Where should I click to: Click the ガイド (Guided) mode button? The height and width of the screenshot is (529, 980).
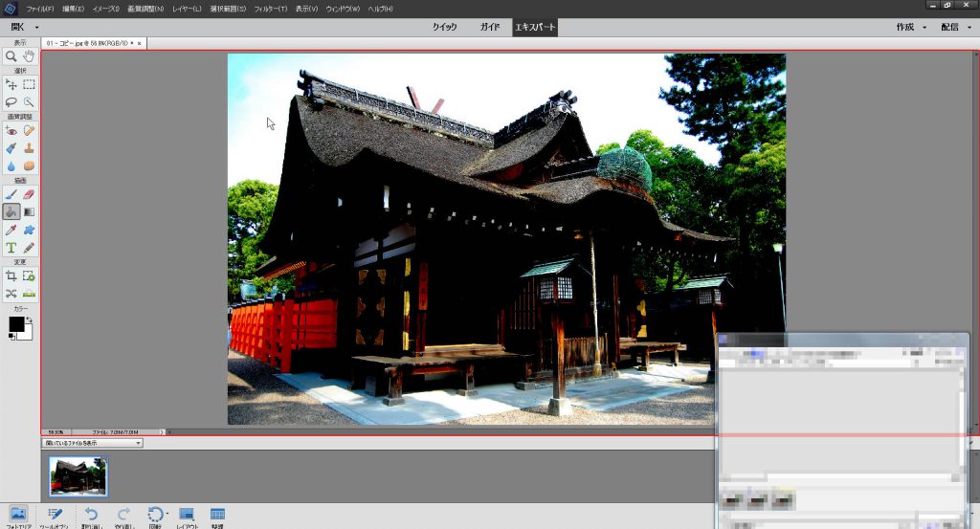coord(489,27)
